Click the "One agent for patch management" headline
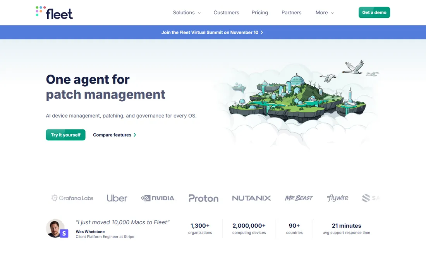Screen dimensions: 426x266 105,87
